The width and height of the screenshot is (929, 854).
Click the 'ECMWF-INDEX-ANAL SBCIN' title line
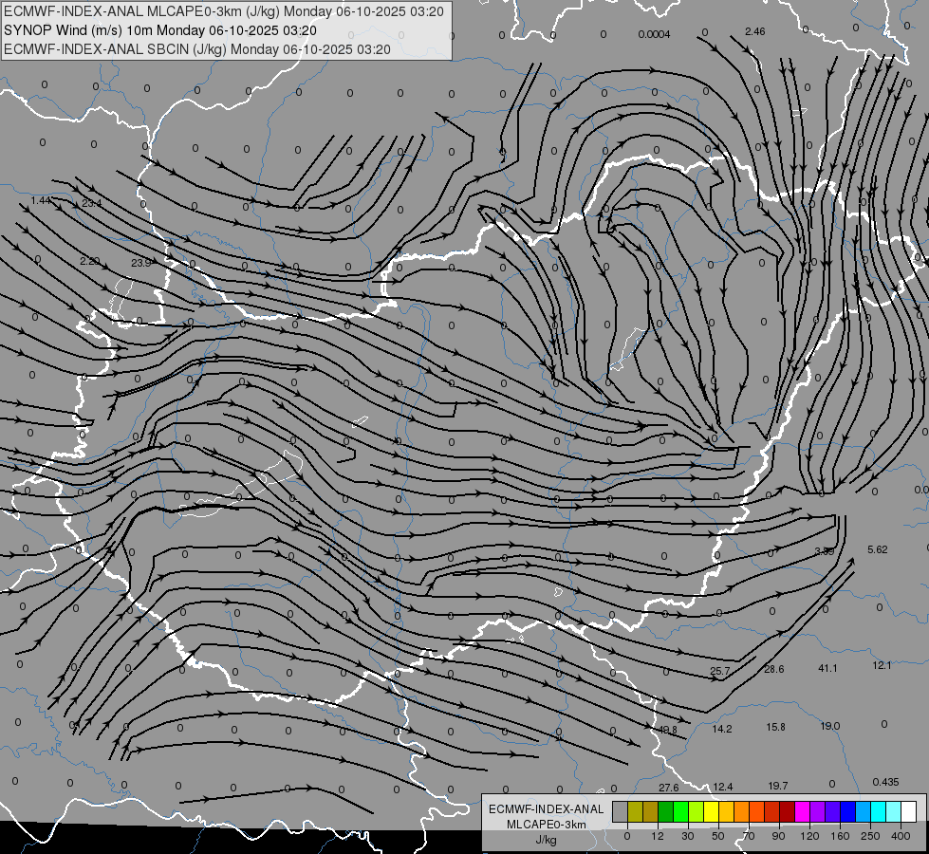pos(197,49)
